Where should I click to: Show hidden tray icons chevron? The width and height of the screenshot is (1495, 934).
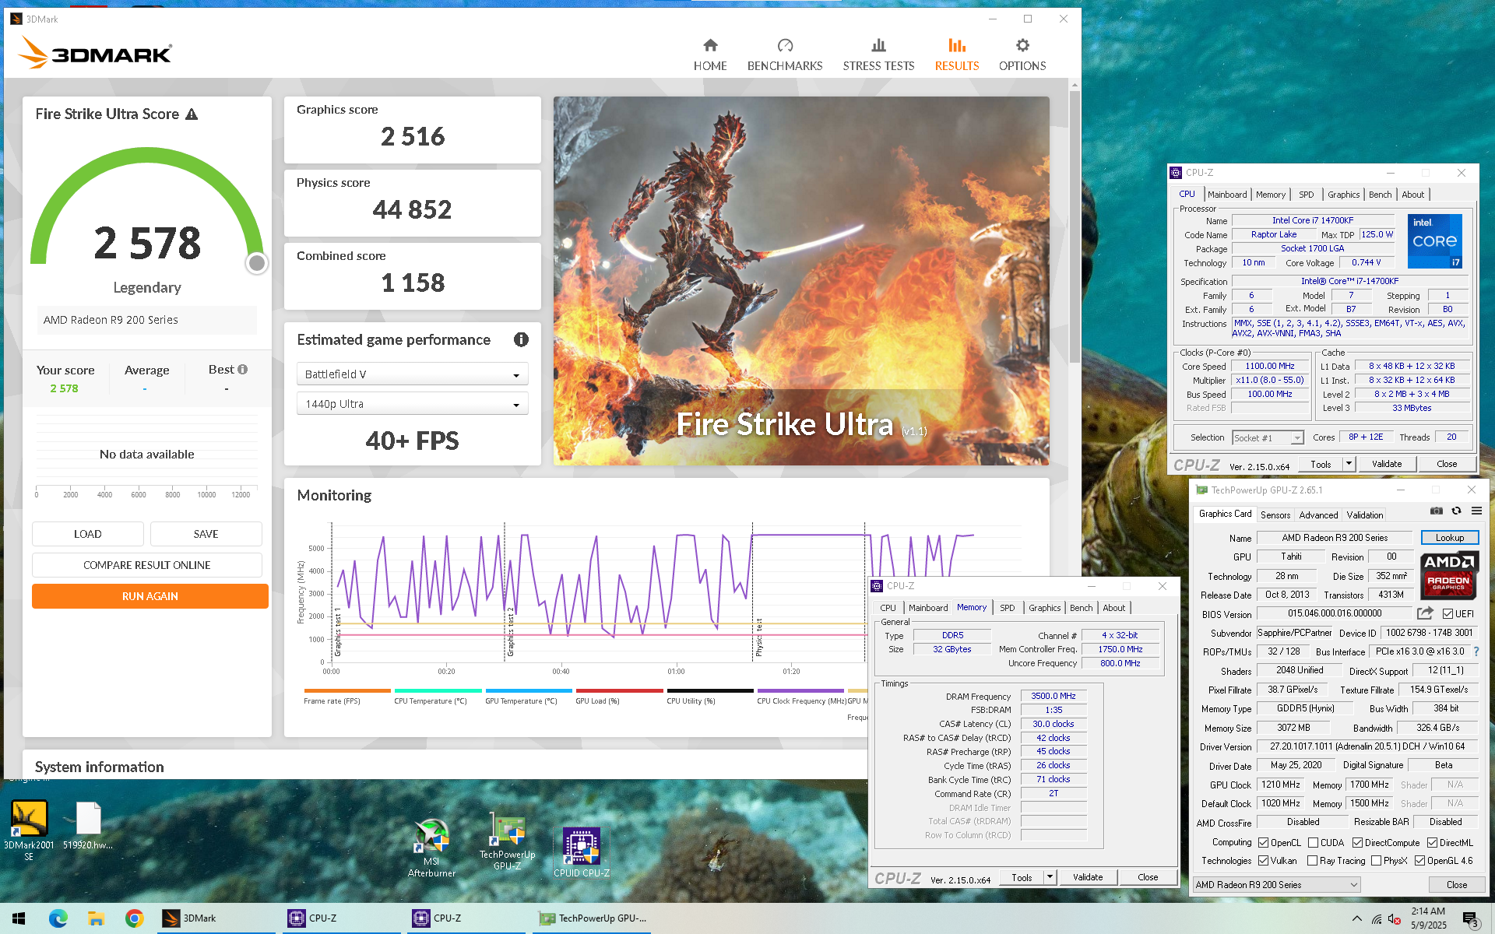tap(1356, 919)
